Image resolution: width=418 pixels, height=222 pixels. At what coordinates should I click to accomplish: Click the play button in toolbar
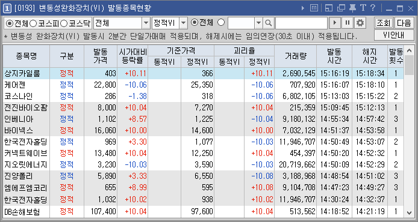335,23
